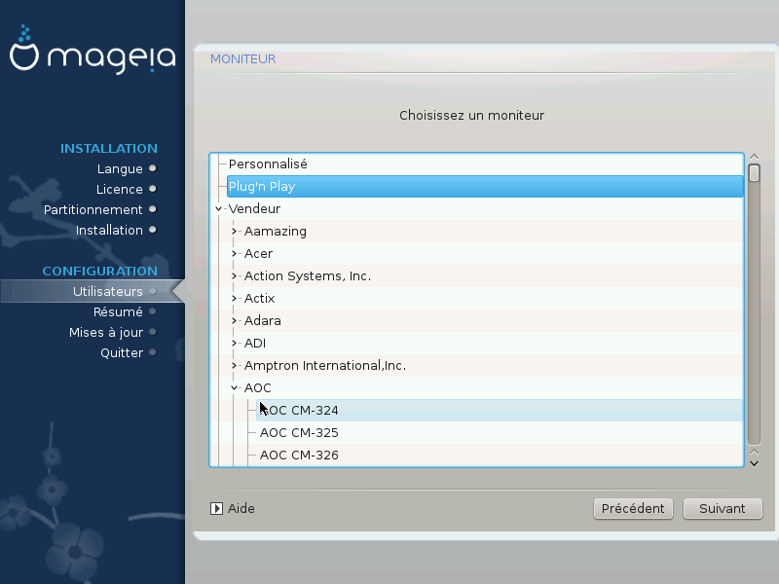The height and width of the screenshot is (584, 779).
Task: Click the scrollbar small up arrow near bottom
Action: pos(754,453)
